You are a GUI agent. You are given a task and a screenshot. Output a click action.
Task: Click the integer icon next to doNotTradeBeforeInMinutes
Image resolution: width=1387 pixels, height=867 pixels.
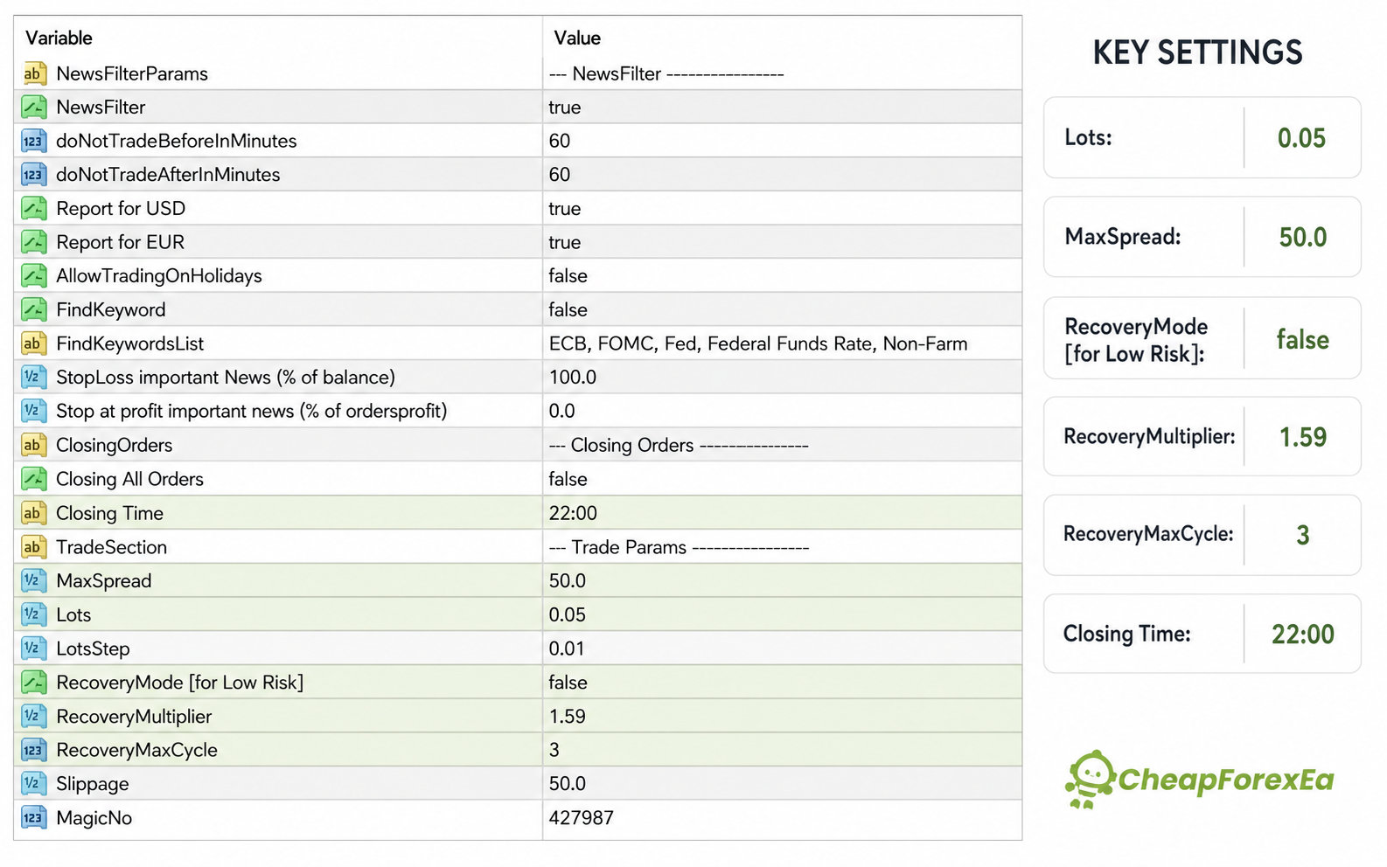coord(33,141)
